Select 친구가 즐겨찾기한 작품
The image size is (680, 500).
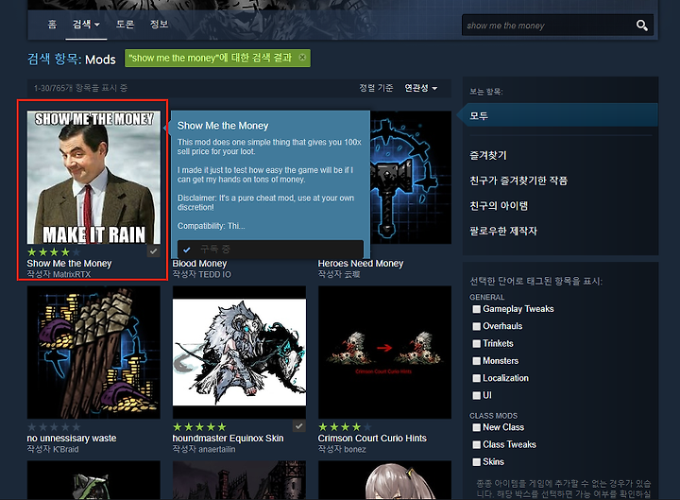click(x=518, y=181)
